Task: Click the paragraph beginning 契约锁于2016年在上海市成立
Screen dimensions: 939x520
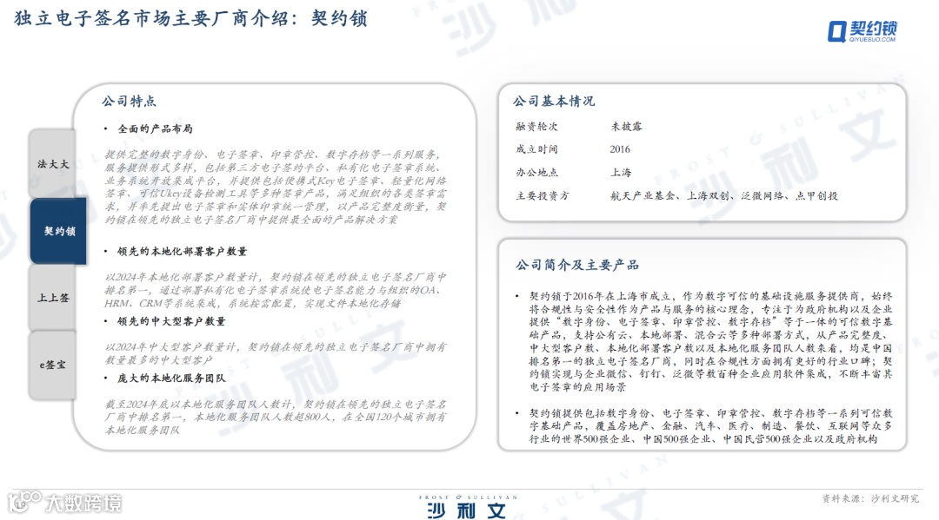Action: [711, 341]
